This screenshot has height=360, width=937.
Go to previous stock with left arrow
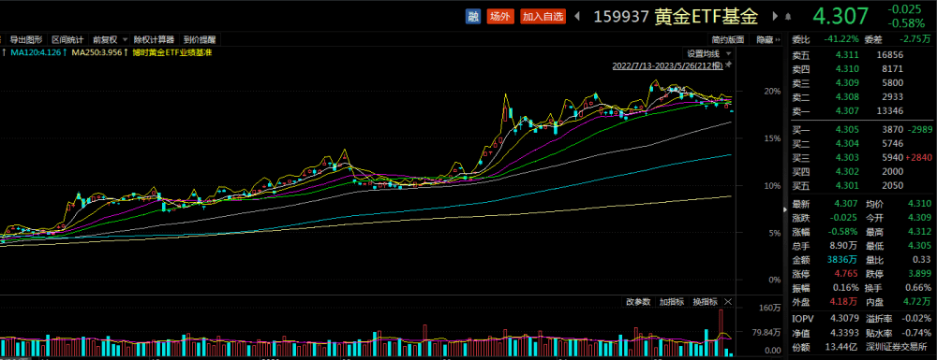click(x=577, y=17)
